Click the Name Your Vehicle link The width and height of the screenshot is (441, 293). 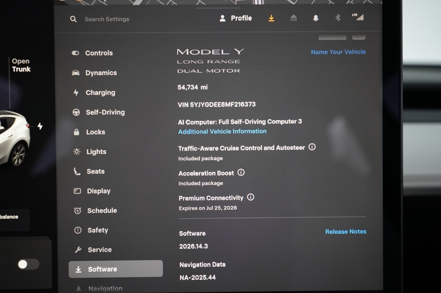pyautogui.click(x=338, y=52)
